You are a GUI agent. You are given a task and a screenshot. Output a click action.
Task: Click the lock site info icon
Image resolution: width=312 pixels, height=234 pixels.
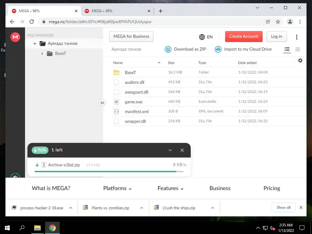click(x=44, y=22)
